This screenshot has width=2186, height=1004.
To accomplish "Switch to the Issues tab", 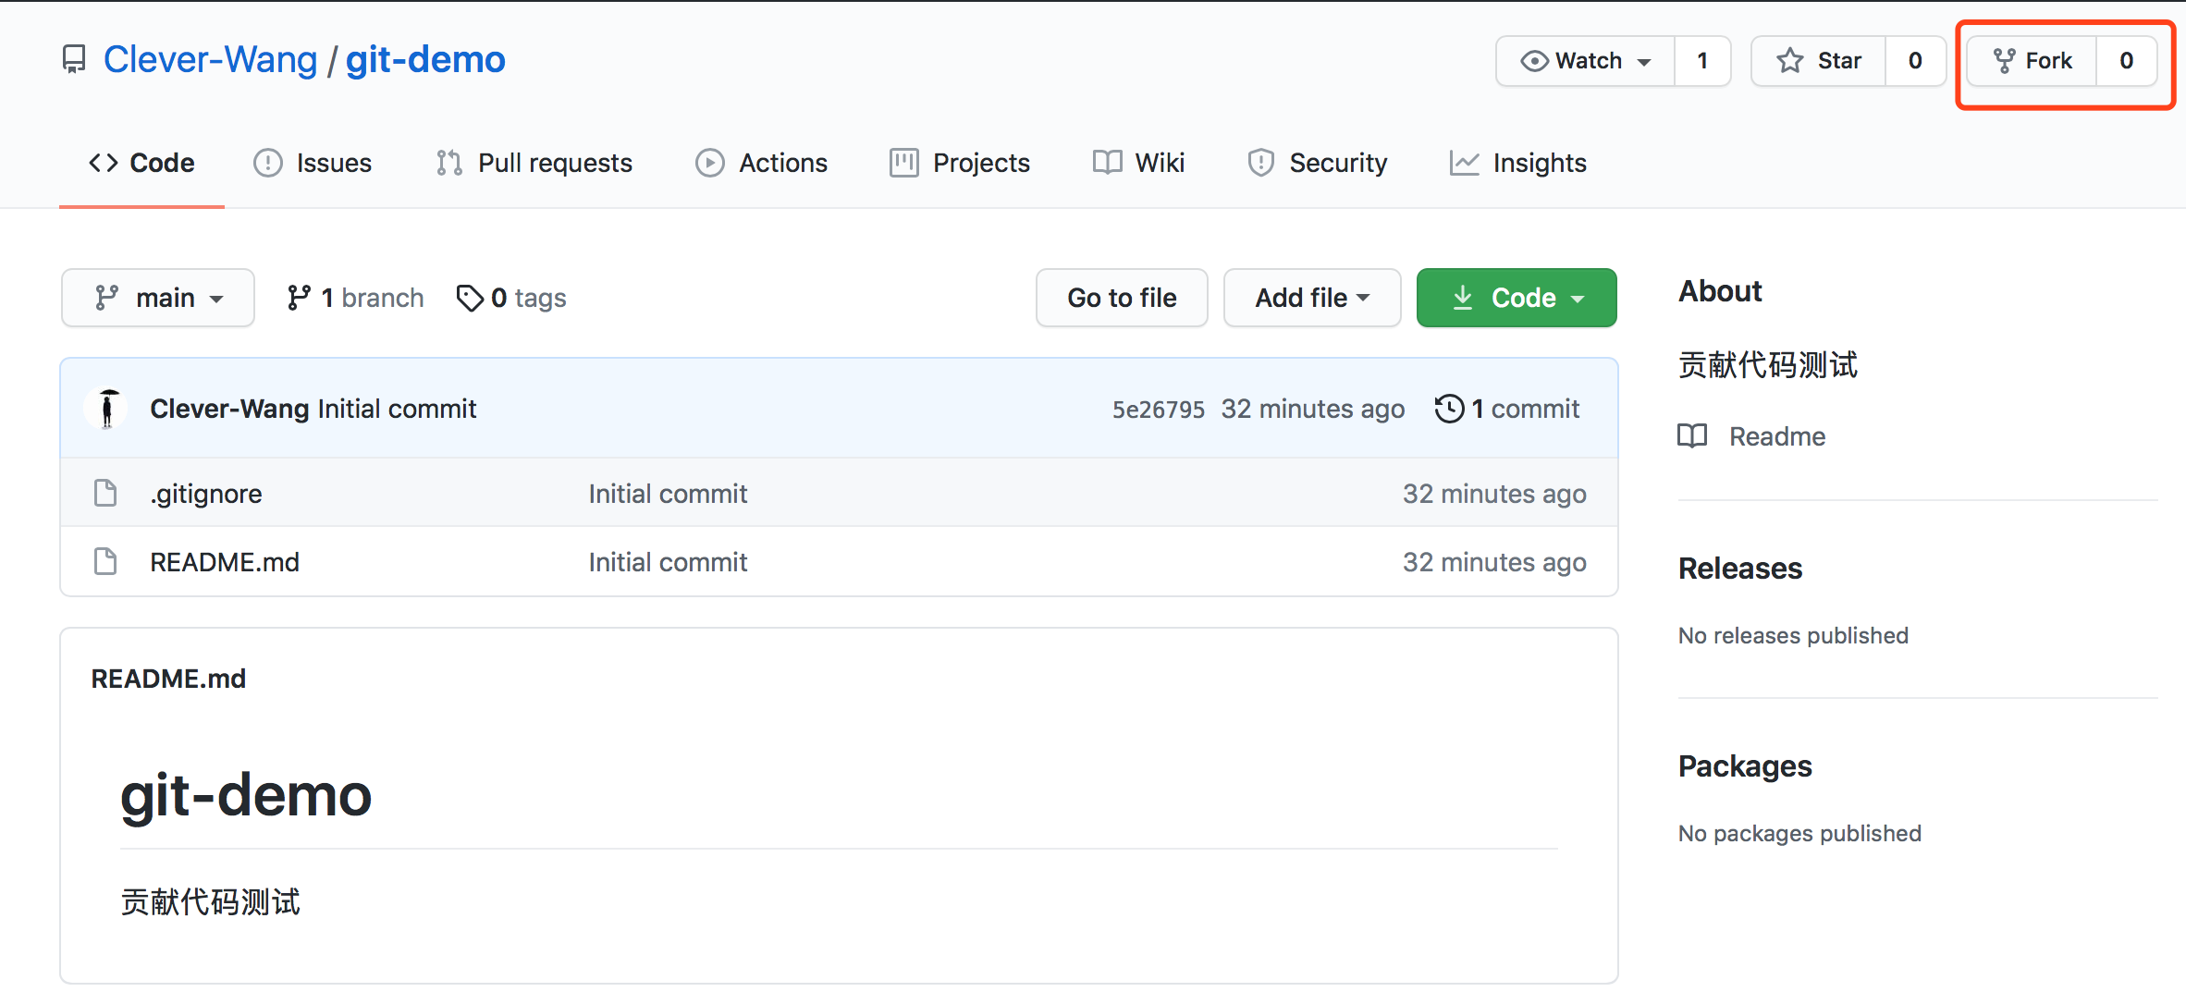I will click(313, 163).
